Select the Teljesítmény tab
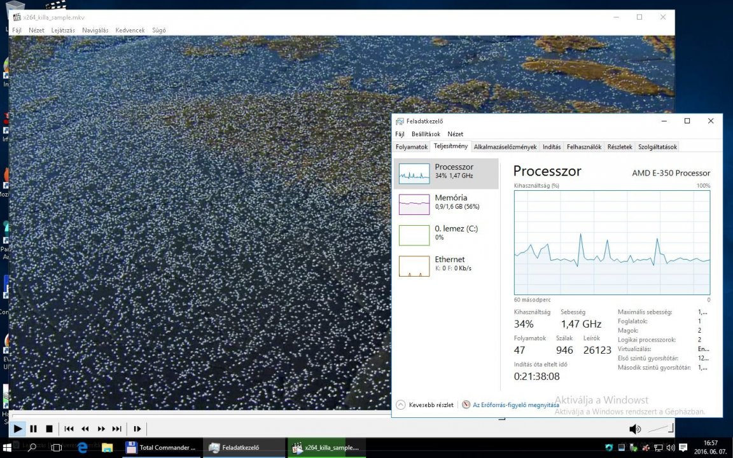Viewport: 733px width, 458px height. click(450, 146)
